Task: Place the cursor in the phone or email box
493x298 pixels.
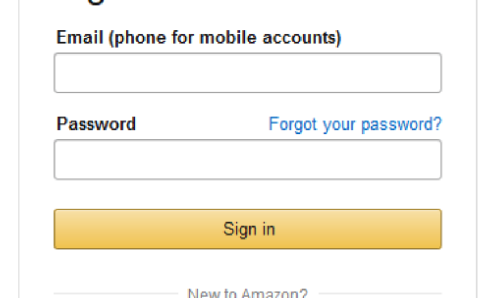Action: click(x=248, y=73)
